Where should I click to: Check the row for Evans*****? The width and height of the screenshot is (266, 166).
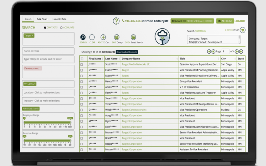[x=82, y=70]
